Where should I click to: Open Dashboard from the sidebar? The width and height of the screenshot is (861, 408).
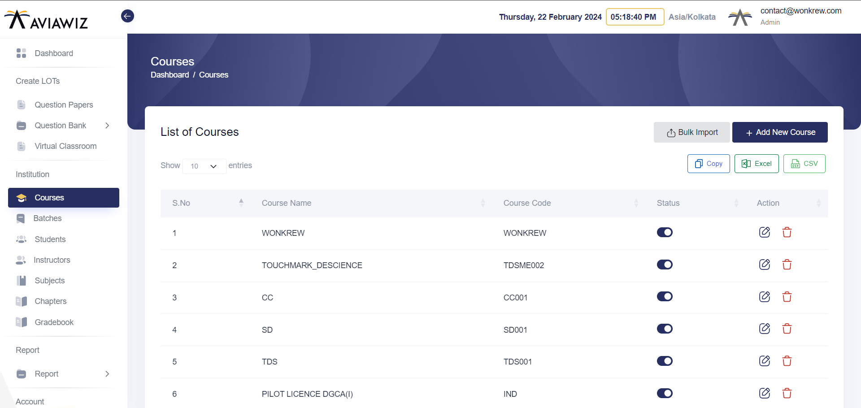54,53
